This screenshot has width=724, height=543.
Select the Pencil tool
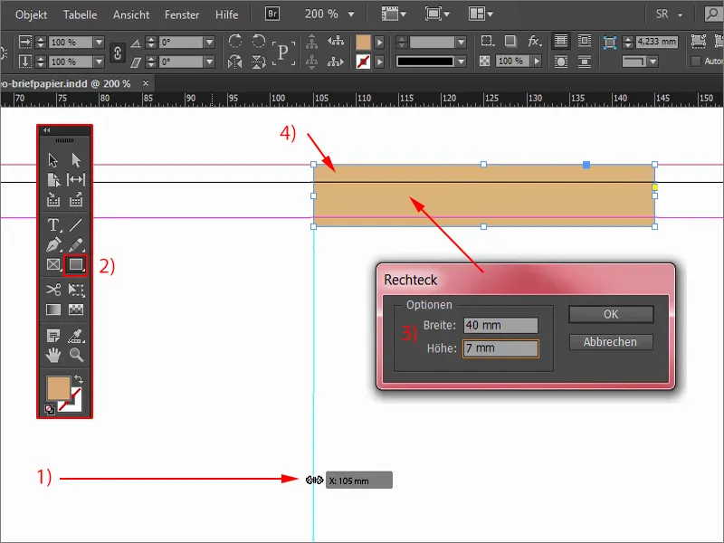pyautogui.click(x=76, y=244)
